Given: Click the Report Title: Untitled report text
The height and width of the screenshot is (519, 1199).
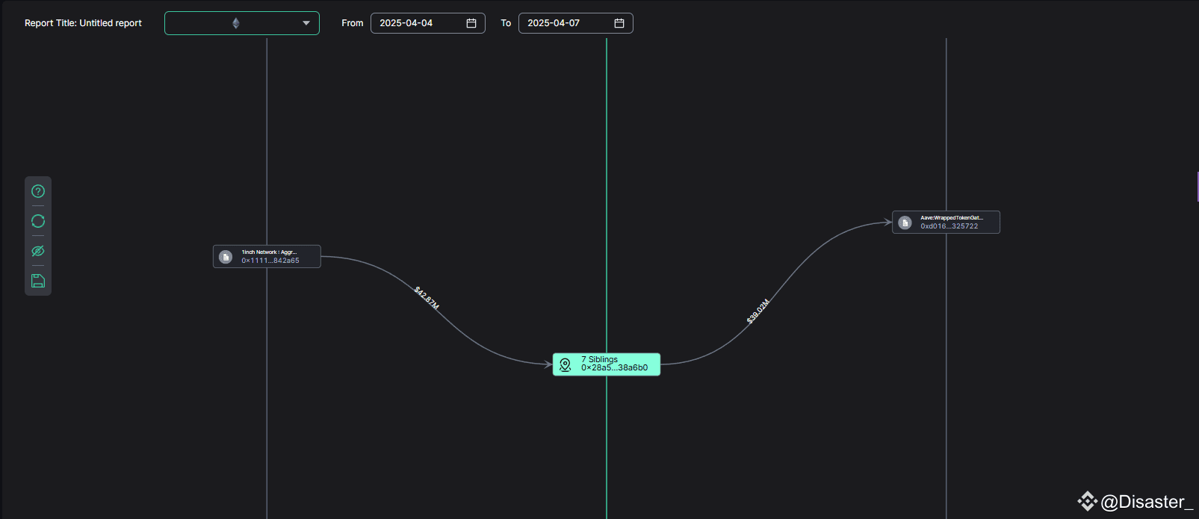Looking at the screenshot, I should pyautogui.click(x=83, y=23).
